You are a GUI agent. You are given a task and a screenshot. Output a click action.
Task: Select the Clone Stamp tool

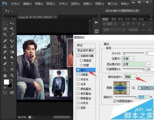pos(5,47)
